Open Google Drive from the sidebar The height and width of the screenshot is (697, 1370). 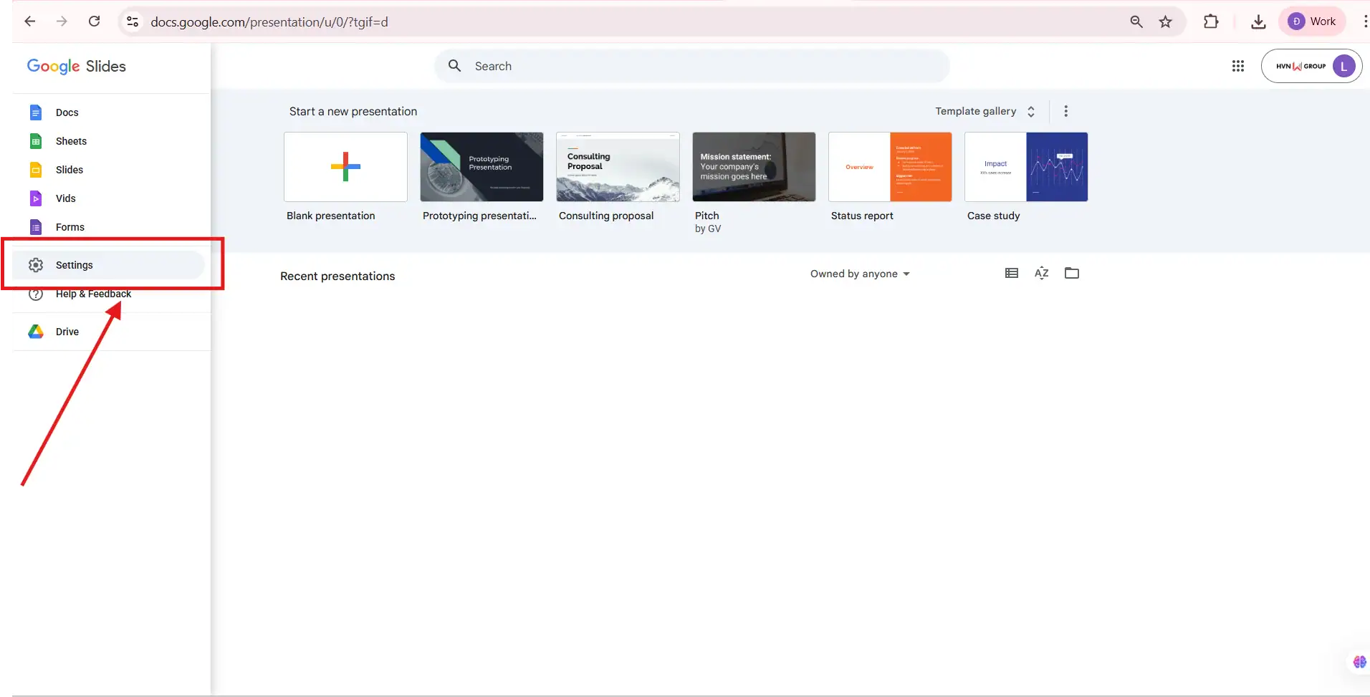coord(66,332)
